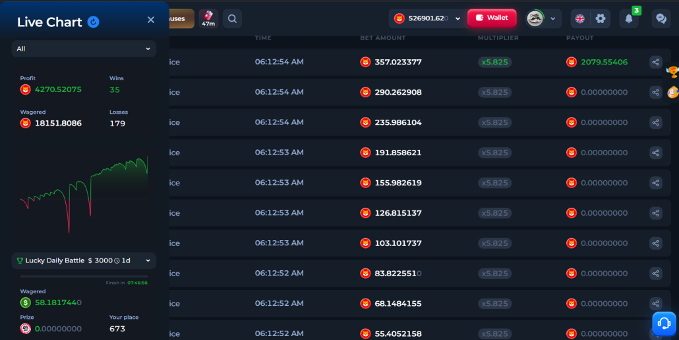The image size is (679, 340).
Task: Open the user avatar profile
Action: tap(535, 18)
